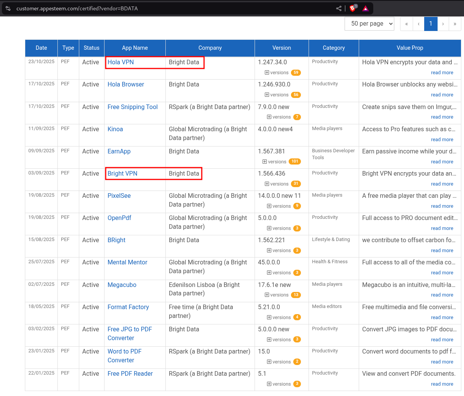This screenshot has height=396, width=464.
Task: Click the Brave Shields icon in address bar
Action: click(353, 8)
